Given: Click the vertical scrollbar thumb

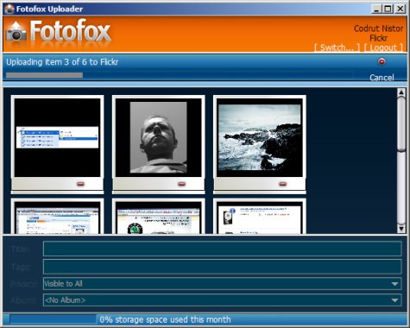Looking at the screenshot, I should pos(401,124).
